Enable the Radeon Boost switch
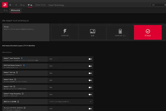This screenshot has width=166, height=111. [x=90, y=80]
